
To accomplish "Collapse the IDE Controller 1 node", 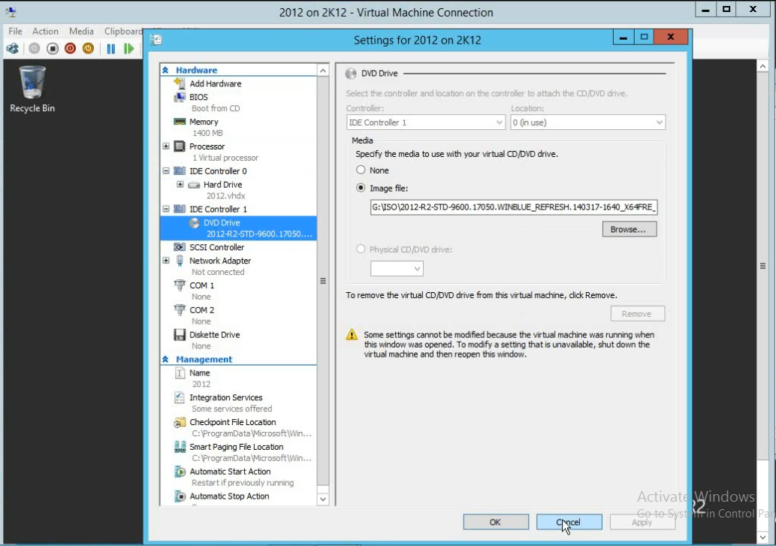I will point(166,210).
